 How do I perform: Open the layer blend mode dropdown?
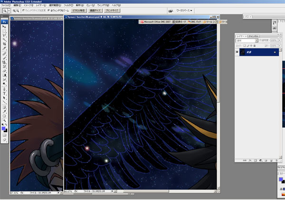pyautogui.click(x=247, y=41)
